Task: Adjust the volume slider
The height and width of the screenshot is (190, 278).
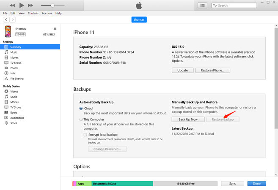Action: pos(52,5)
